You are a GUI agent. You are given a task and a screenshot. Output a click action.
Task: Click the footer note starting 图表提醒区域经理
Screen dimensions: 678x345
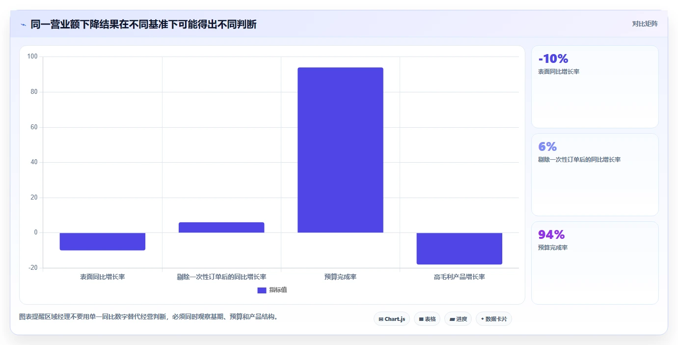tap(149, 317)
